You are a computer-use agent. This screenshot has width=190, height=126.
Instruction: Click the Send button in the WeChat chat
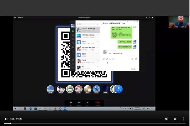[133, 69]
